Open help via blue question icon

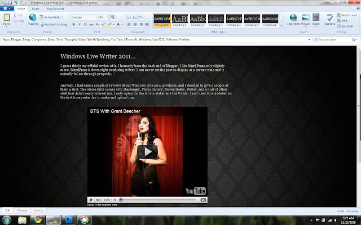point(358,8)
